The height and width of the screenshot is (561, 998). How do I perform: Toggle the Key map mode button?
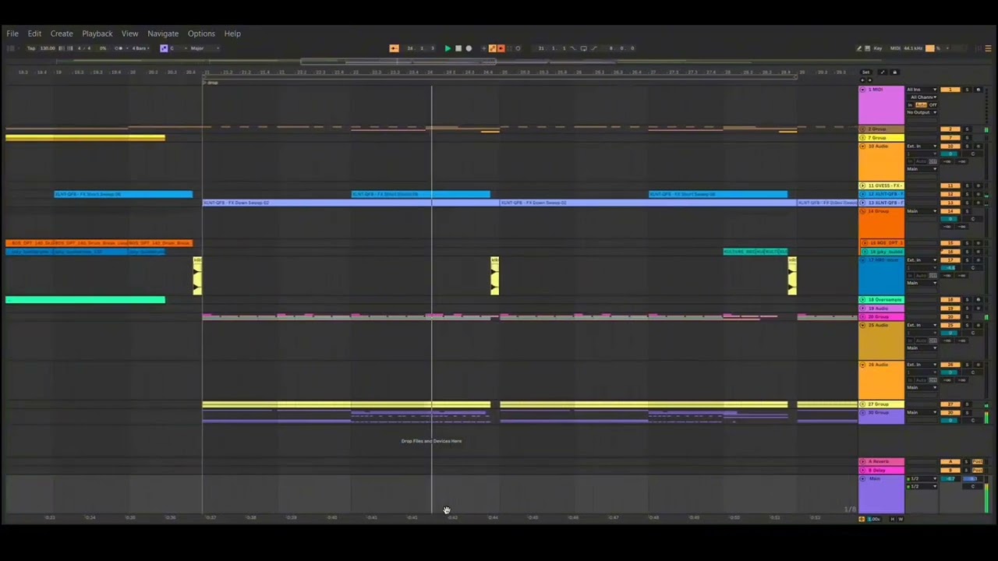[x=878, y=48]
